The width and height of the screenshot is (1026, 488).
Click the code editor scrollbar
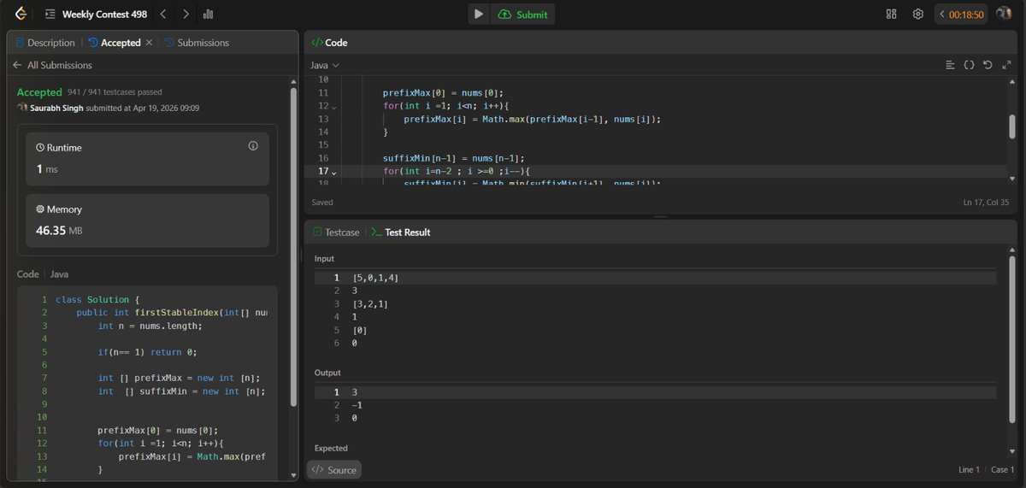point(1012,126)
